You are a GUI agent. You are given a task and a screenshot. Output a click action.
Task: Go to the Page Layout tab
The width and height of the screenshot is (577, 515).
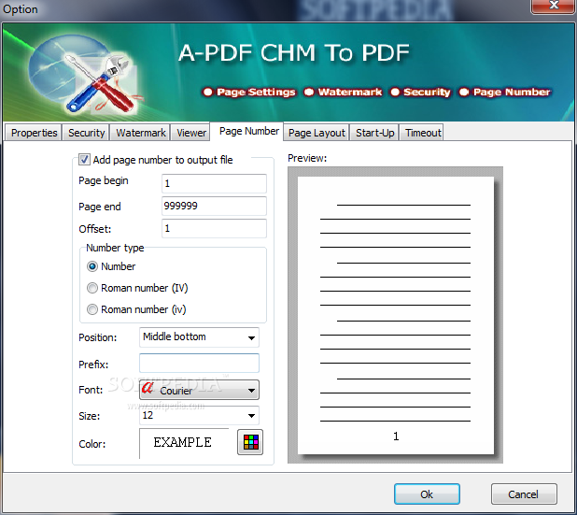point(317,133)
